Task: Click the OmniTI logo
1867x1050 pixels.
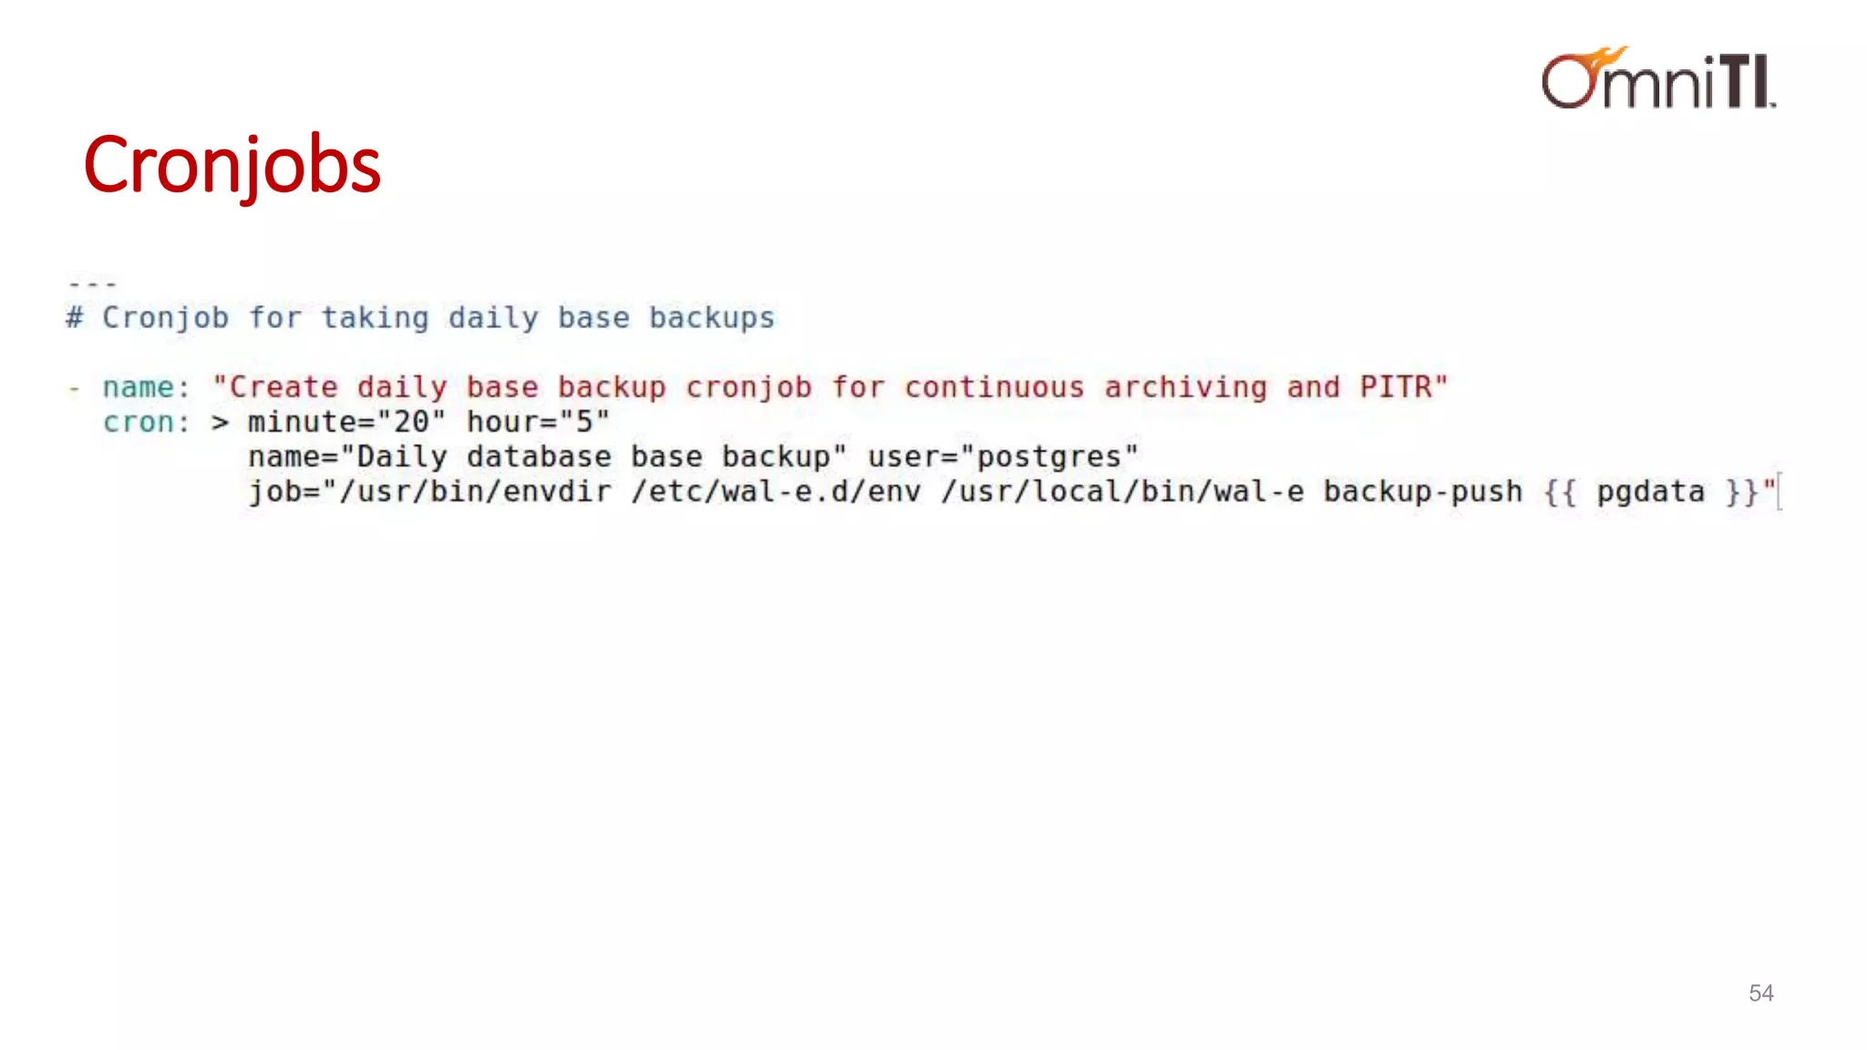Action: [x=1658, y=77]
